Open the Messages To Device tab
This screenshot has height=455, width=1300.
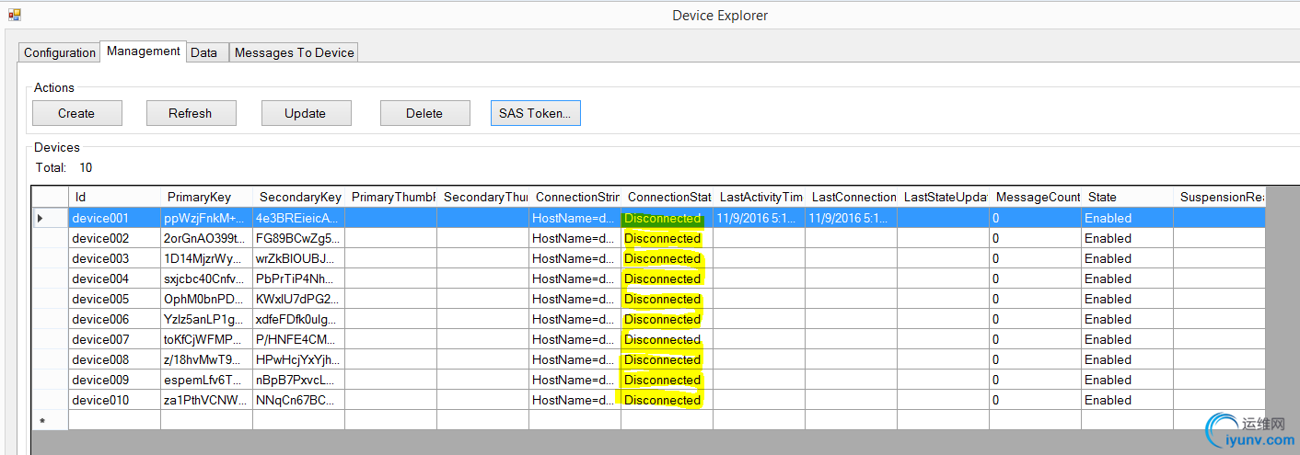tap(295, 52)
